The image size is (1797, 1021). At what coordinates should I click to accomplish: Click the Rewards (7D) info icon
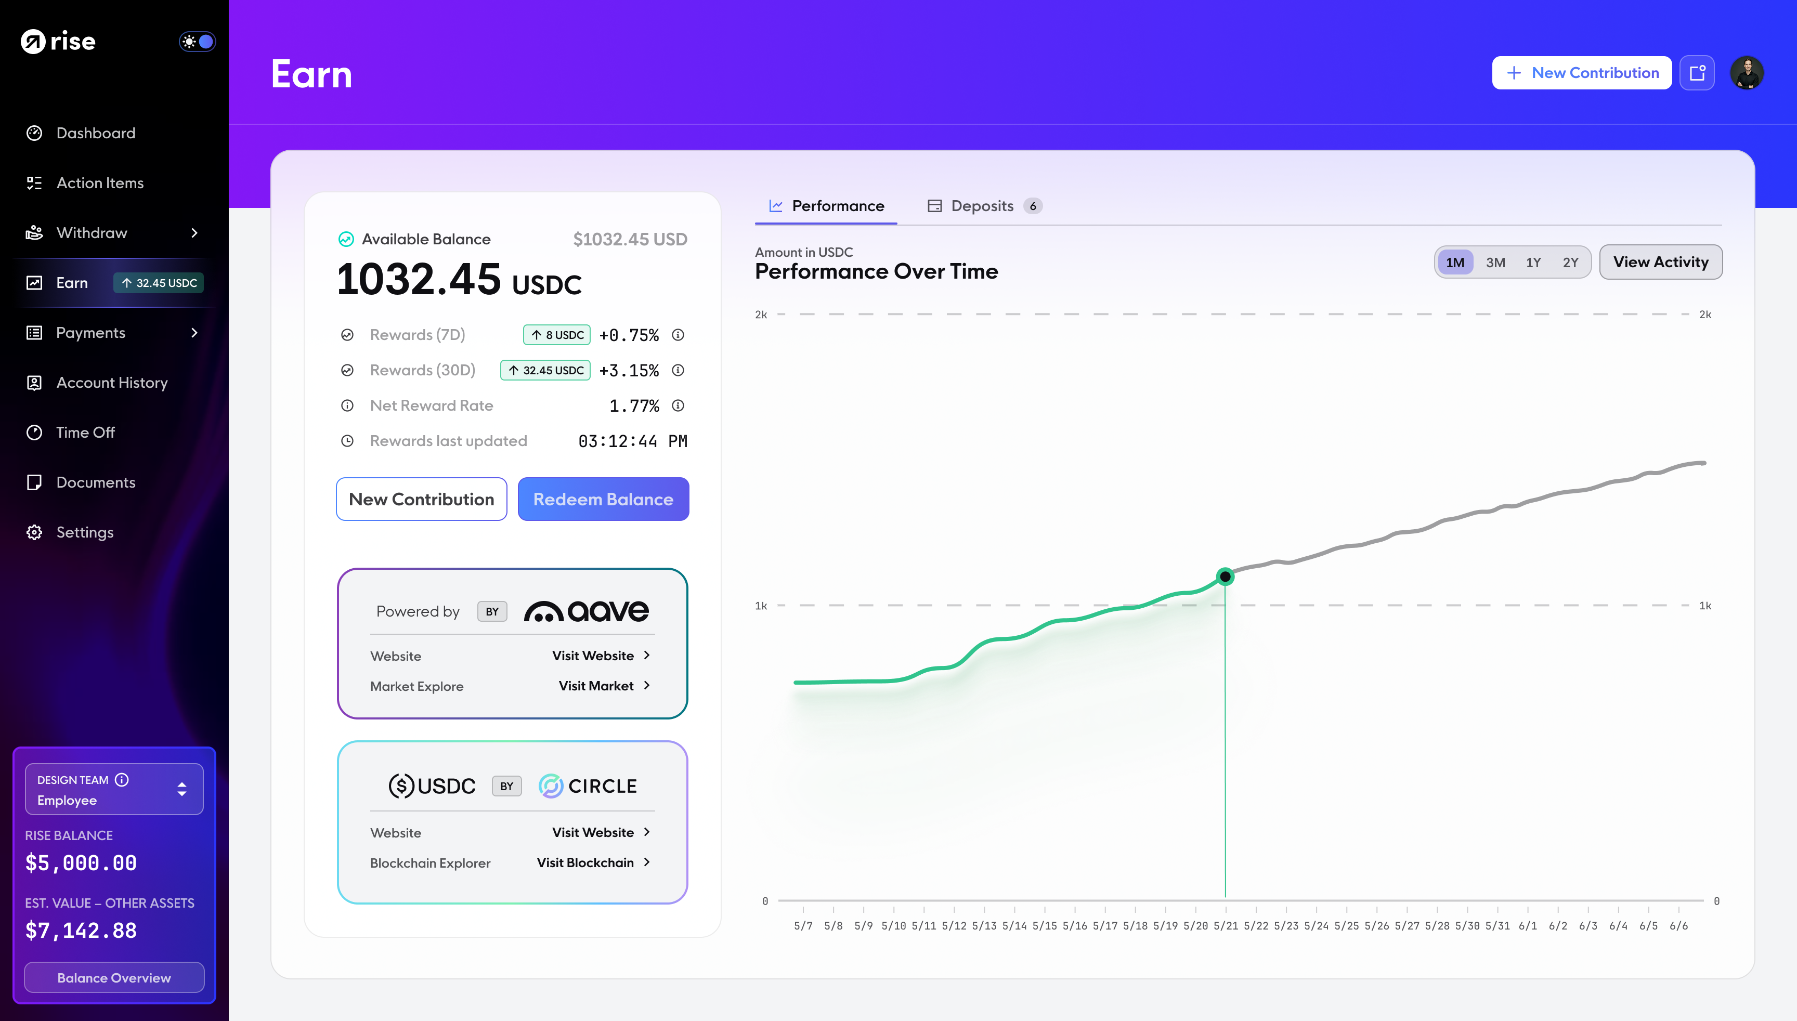[678, 335]
